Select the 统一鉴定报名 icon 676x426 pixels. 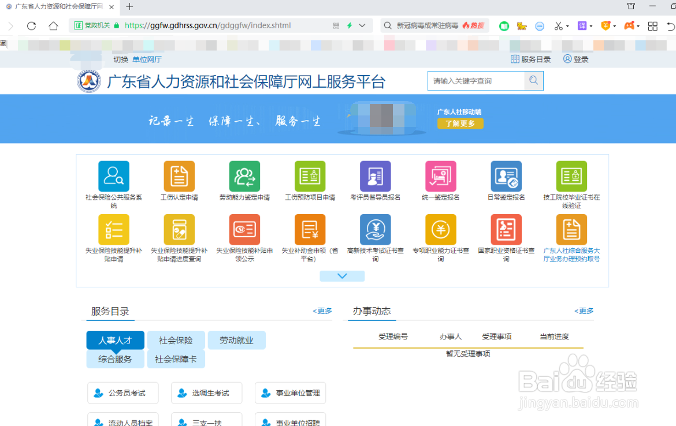click(x=440, y=177)
